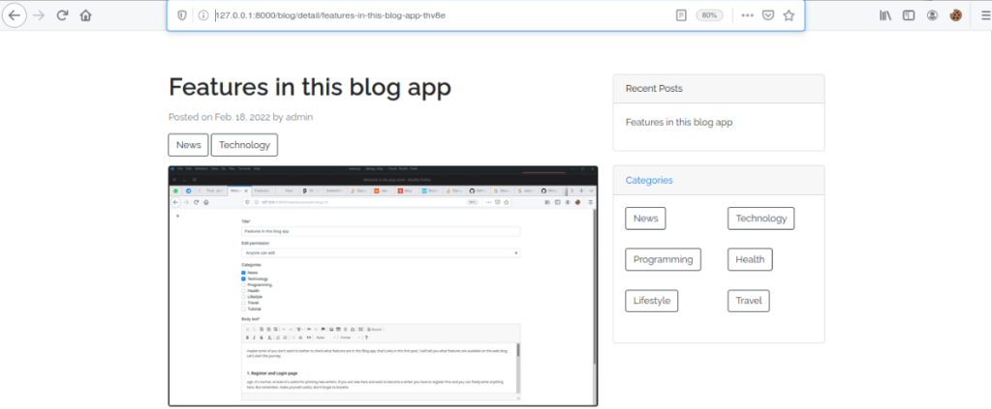Select Travel category in sidebar
Image resolution: width=992 pixels, height=409 pixels.
click(x=749, y=301)
